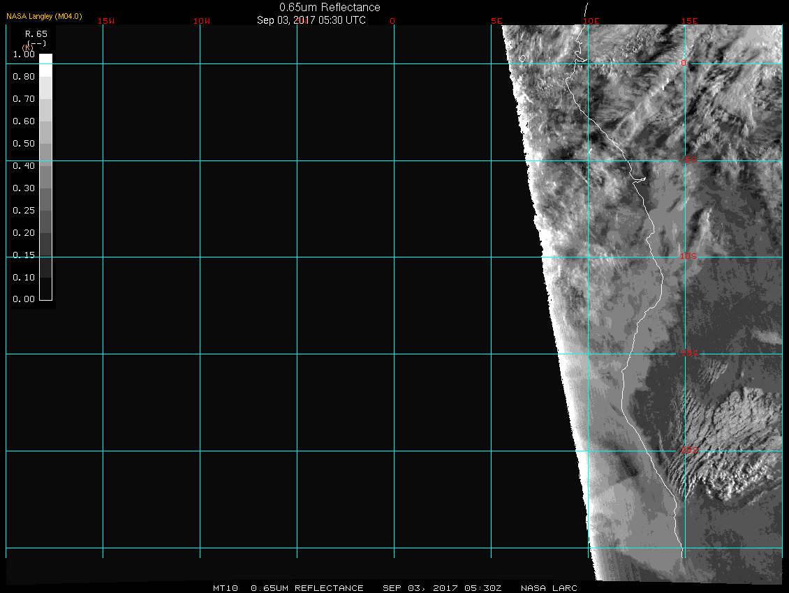Click the red 20S latitude label
This screenshot has width=789, height=593.
click(688, 451)
